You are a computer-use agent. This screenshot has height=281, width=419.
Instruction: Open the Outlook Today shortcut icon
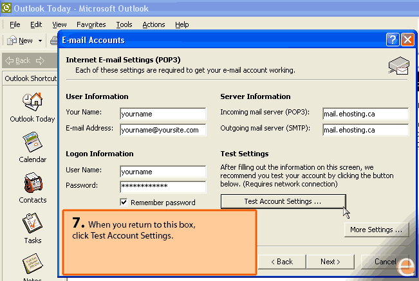(32, 102)
